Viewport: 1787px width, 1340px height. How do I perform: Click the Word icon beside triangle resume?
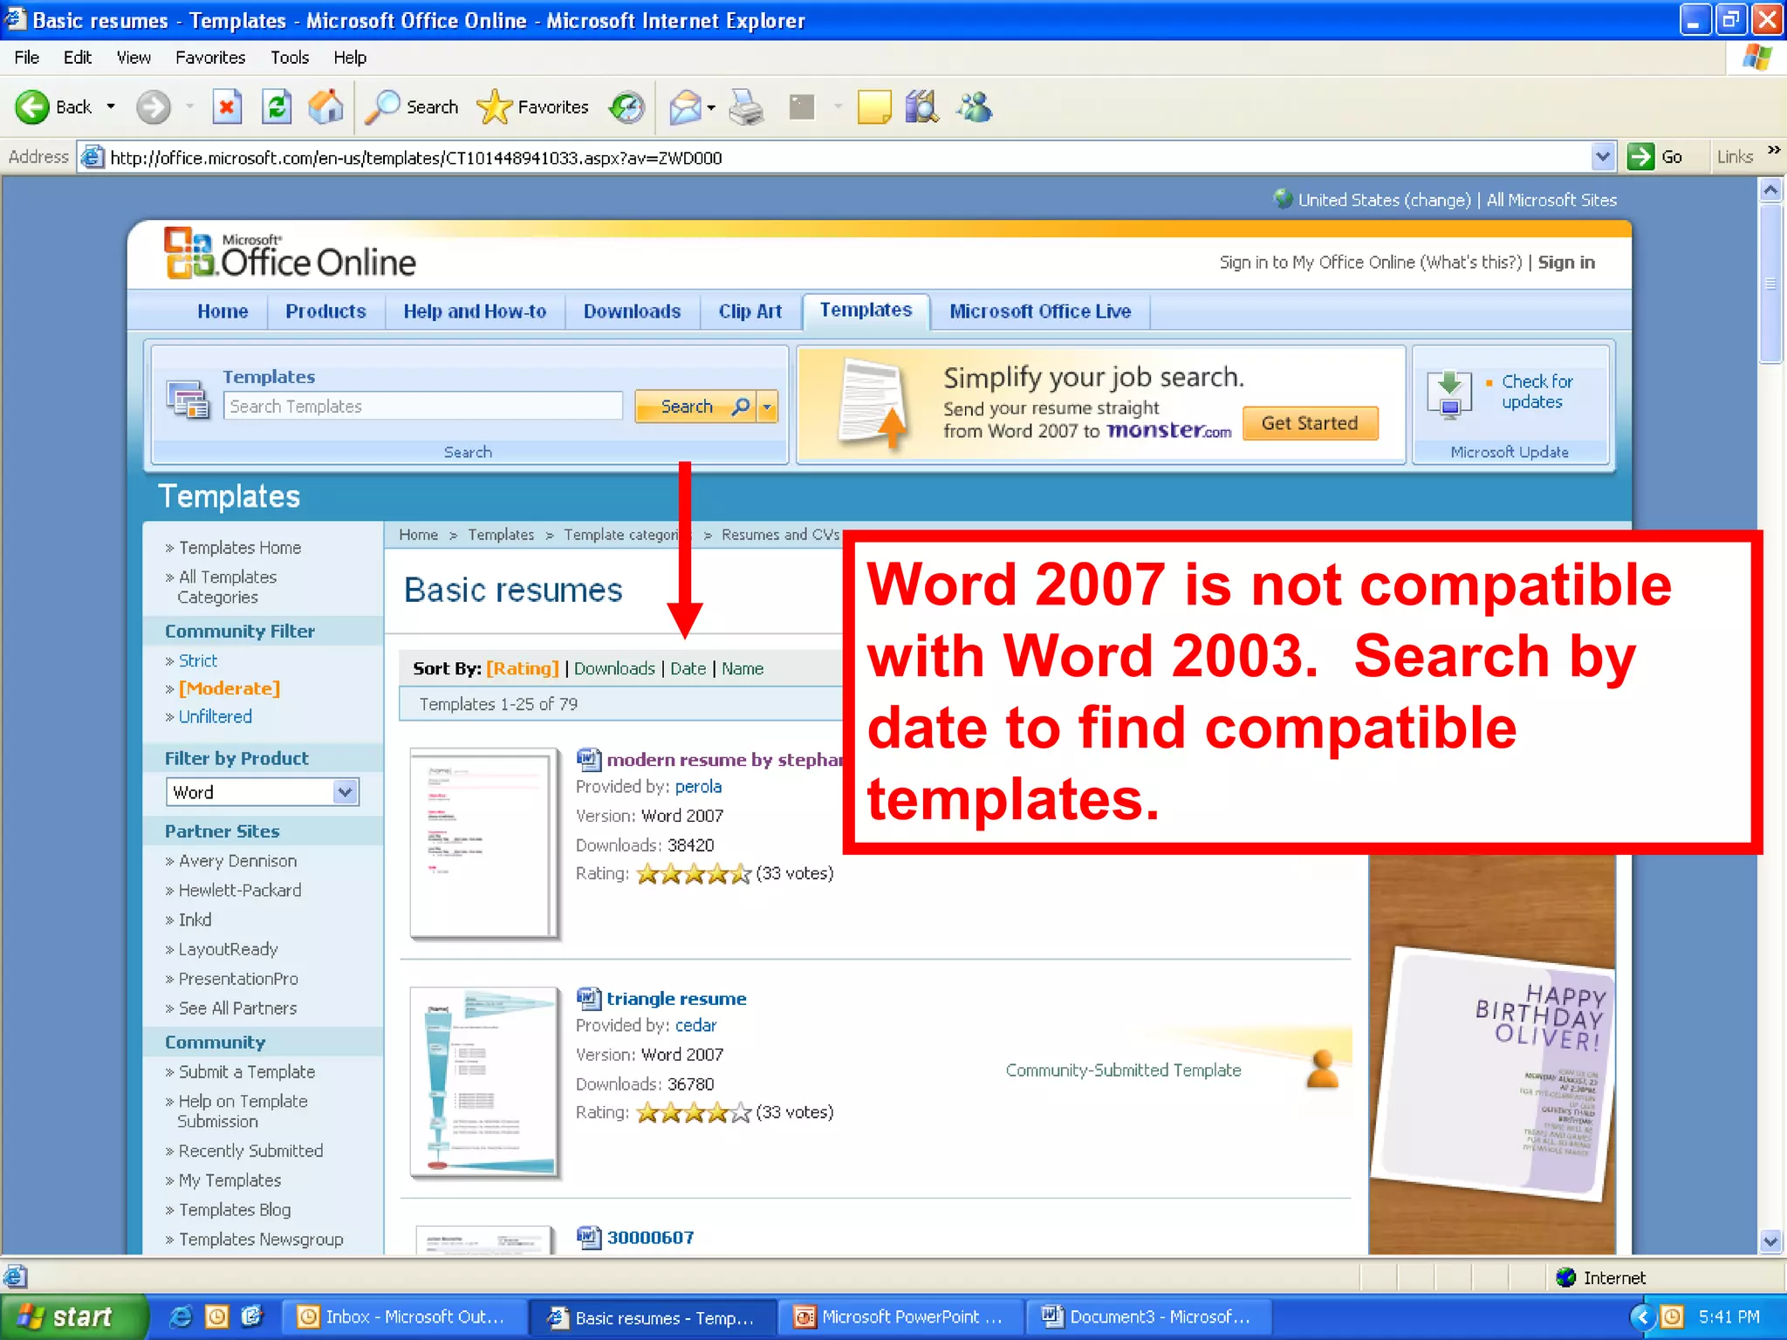(x=589, y=998)
